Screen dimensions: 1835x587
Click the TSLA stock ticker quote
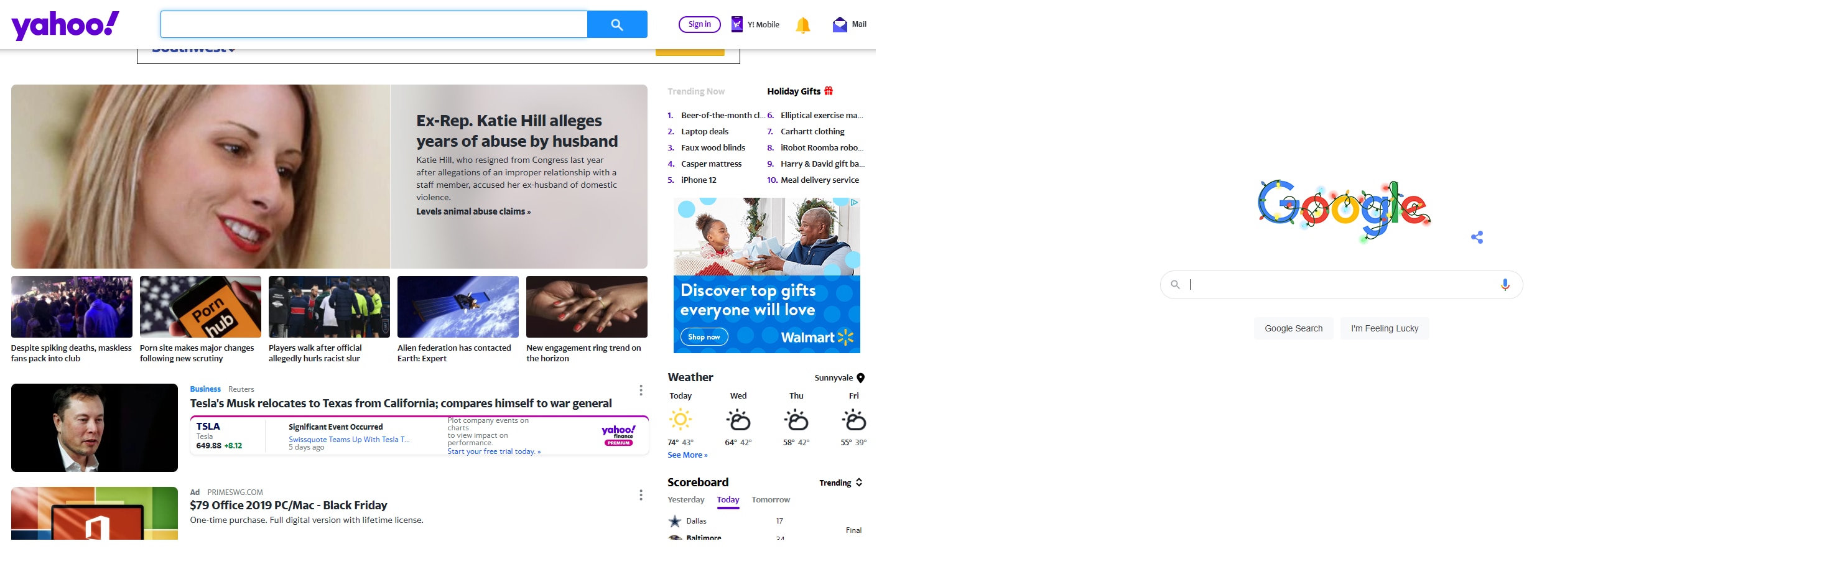click(x=220, y=435)
